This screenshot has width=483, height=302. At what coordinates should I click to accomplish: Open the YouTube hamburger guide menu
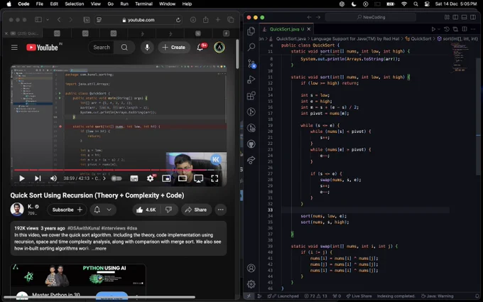pyautogui.click(x=14, y=48)
